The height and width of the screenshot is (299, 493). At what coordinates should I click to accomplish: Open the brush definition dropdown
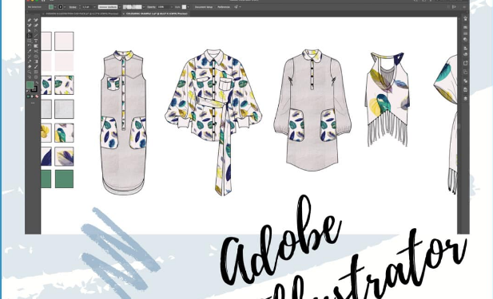click(x=143, y=7)
